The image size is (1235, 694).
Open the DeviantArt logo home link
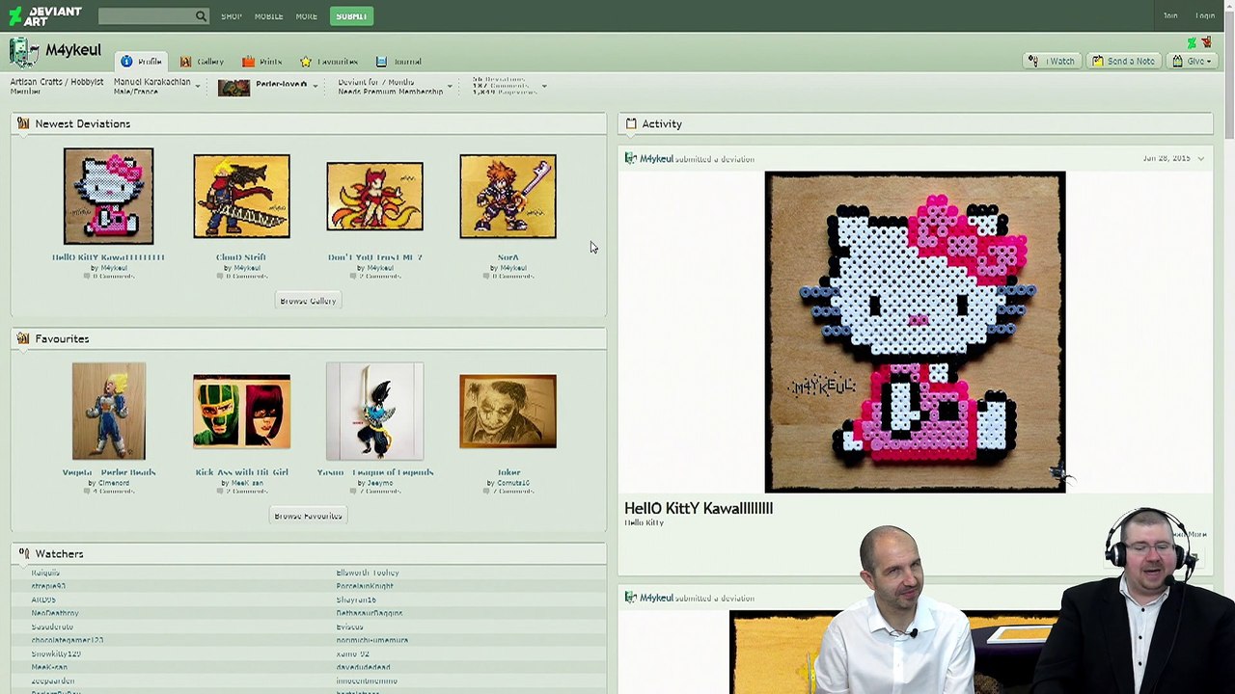pos(45,15)
